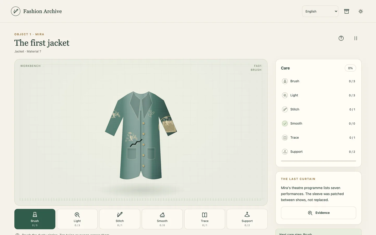This screenshot has width=376, height=235.
Task: Click "THE LAST CURTAIN" heading
Action: [298, 179]
